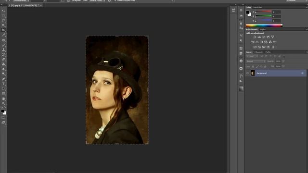
Task: Add a Levels adjustment
Action: click(259, 37)
